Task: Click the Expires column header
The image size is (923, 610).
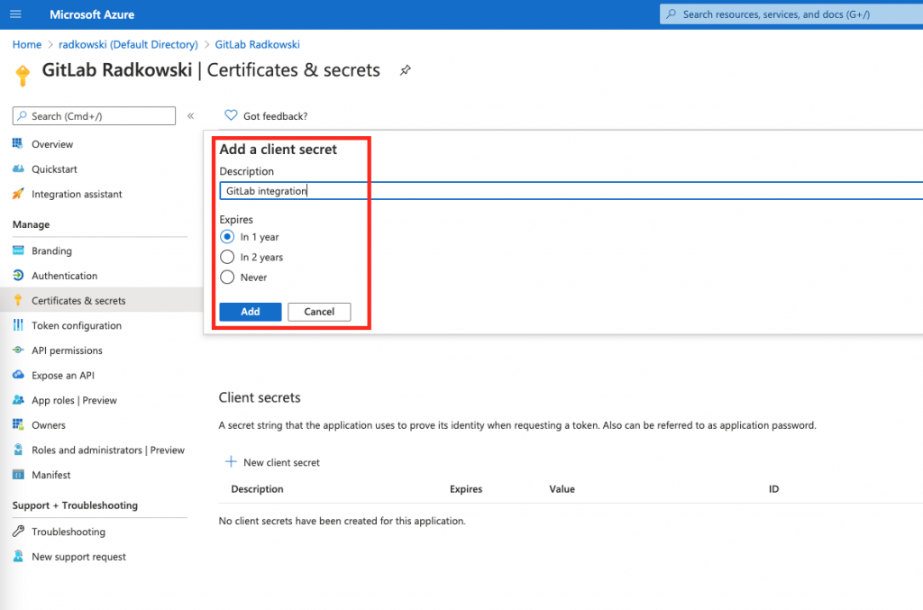Action: point(466,489)
